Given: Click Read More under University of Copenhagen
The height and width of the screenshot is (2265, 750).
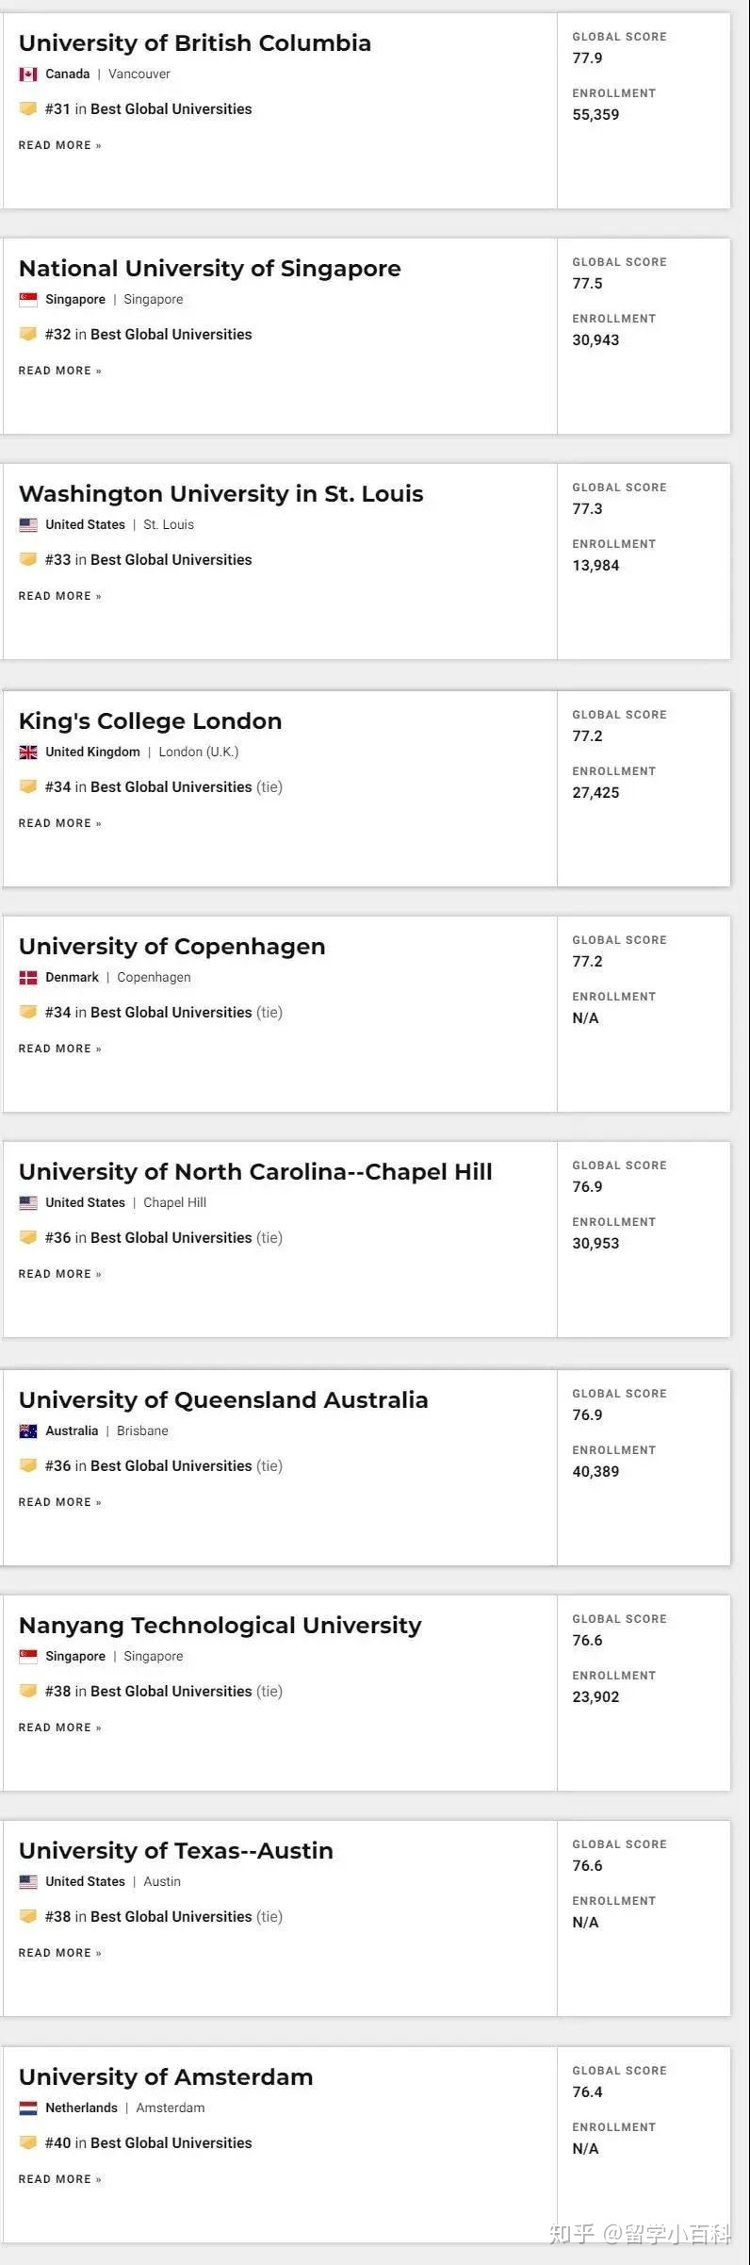Looking at the screenshot, I should 60,1049.
